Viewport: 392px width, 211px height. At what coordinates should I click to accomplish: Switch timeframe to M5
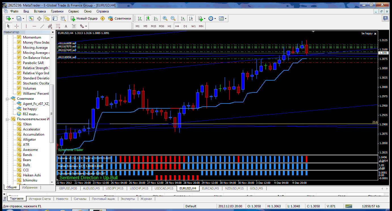[146, 26]
